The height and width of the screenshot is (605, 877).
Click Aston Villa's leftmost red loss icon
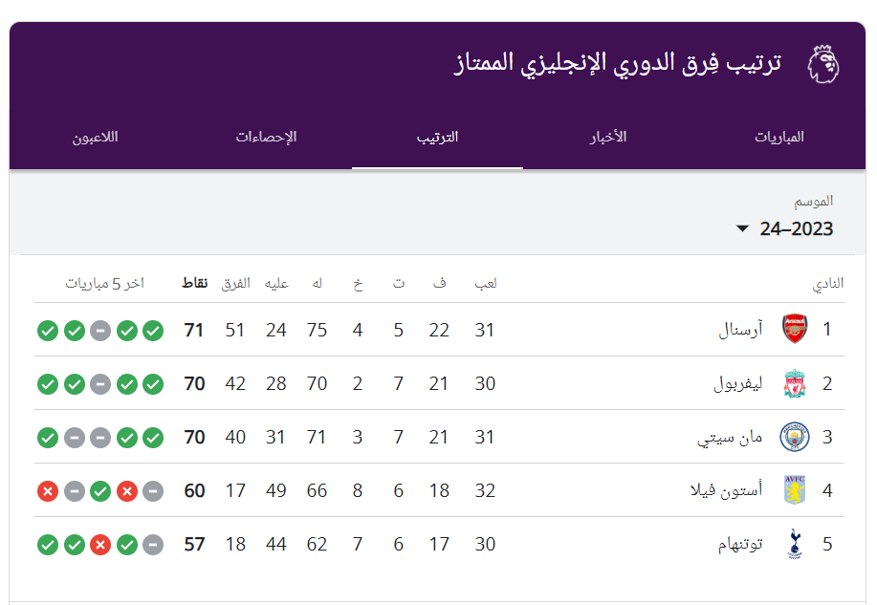(x=47, y=491)
